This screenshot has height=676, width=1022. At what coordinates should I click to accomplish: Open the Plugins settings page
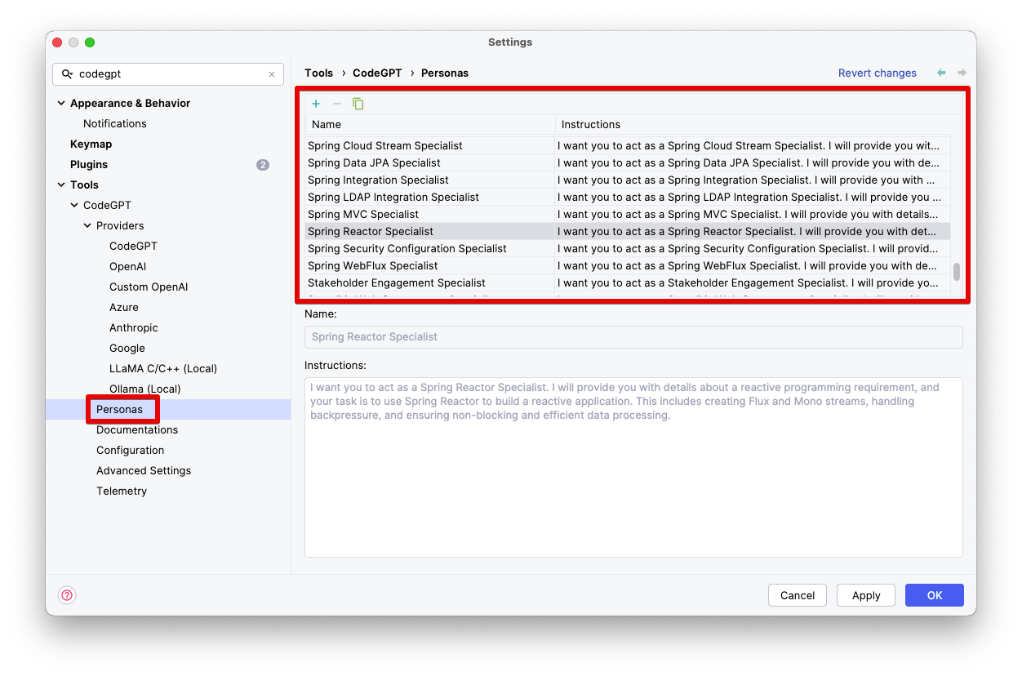click(89, 165)
